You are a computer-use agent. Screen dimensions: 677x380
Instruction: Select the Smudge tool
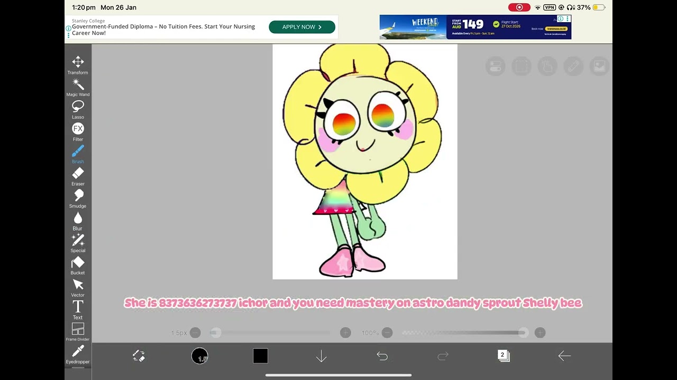[x=78, y=198]
